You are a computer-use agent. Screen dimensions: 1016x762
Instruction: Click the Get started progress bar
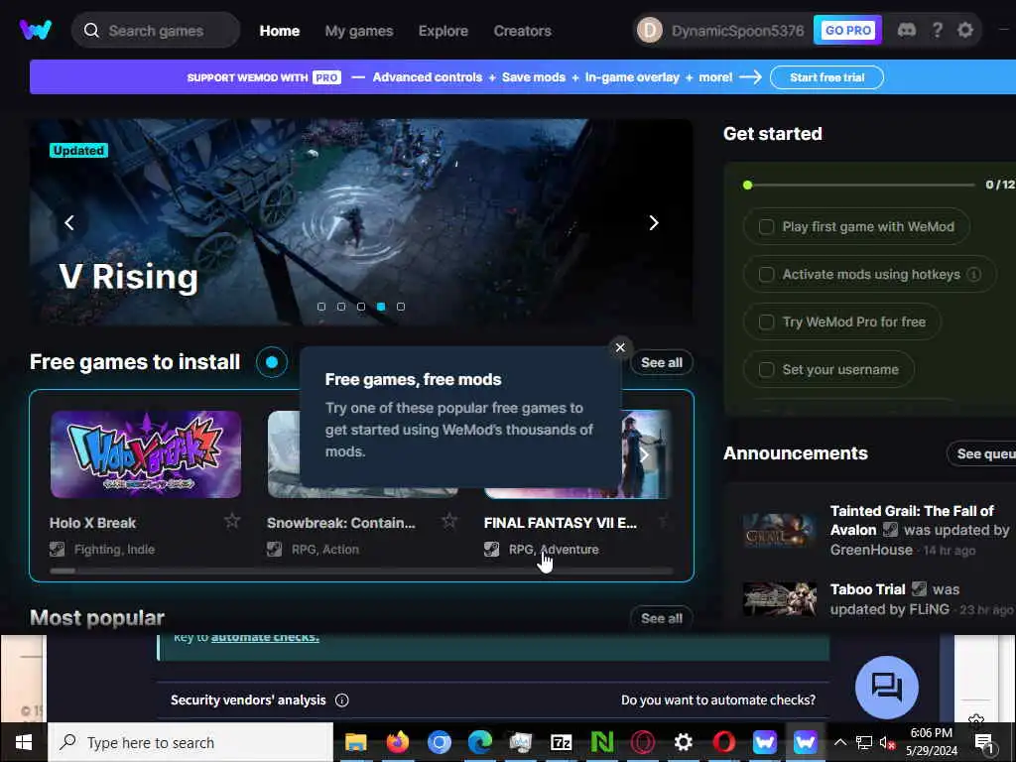pyautogui.click(x=859, y=186)
